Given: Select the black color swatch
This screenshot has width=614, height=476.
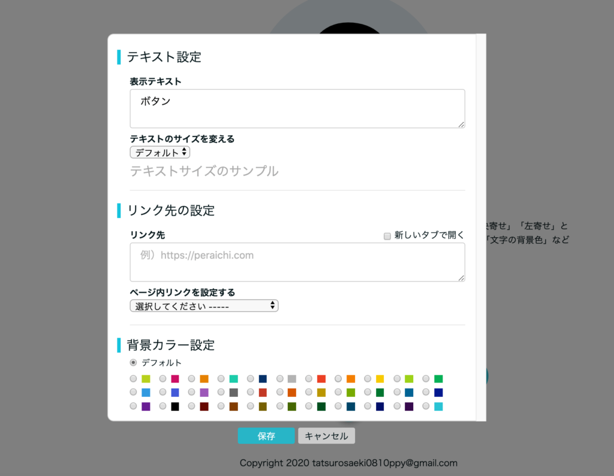Looking at the screenshot, I should (x=175, y=407).
